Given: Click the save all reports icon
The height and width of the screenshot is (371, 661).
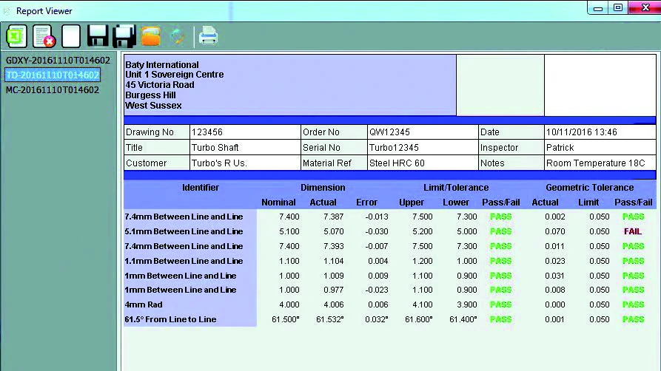Looking at the screenshot, I should (124, 36).
